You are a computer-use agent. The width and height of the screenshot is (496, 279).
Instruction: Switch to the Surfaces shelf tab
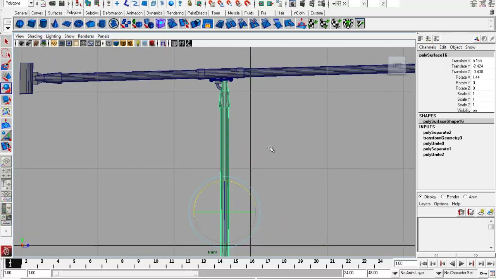tap(55, 13)
